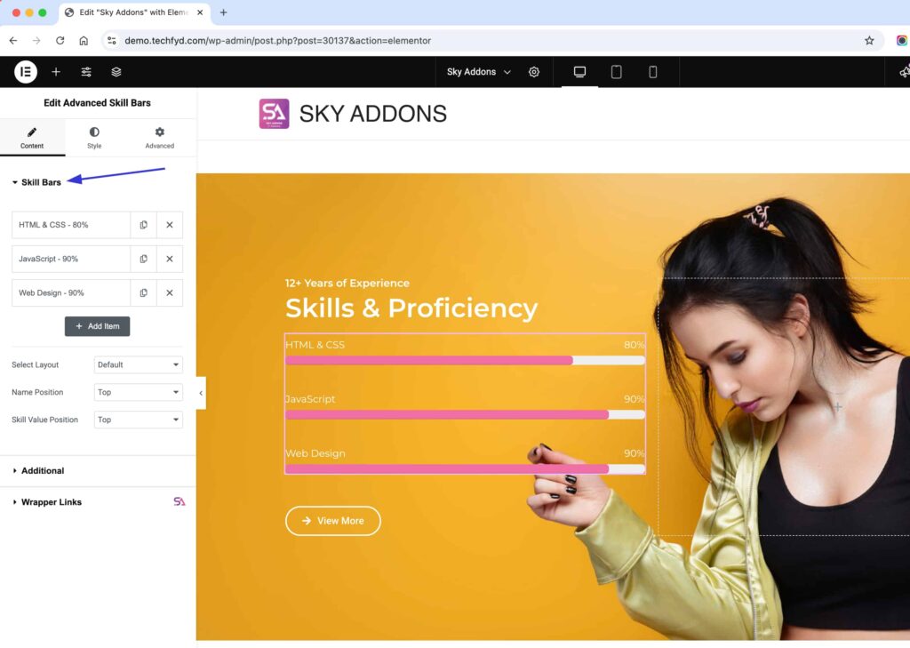The image size is (910, 648).
Task: Duplicate the Web Design skill item
Action: tap(143, 293)
